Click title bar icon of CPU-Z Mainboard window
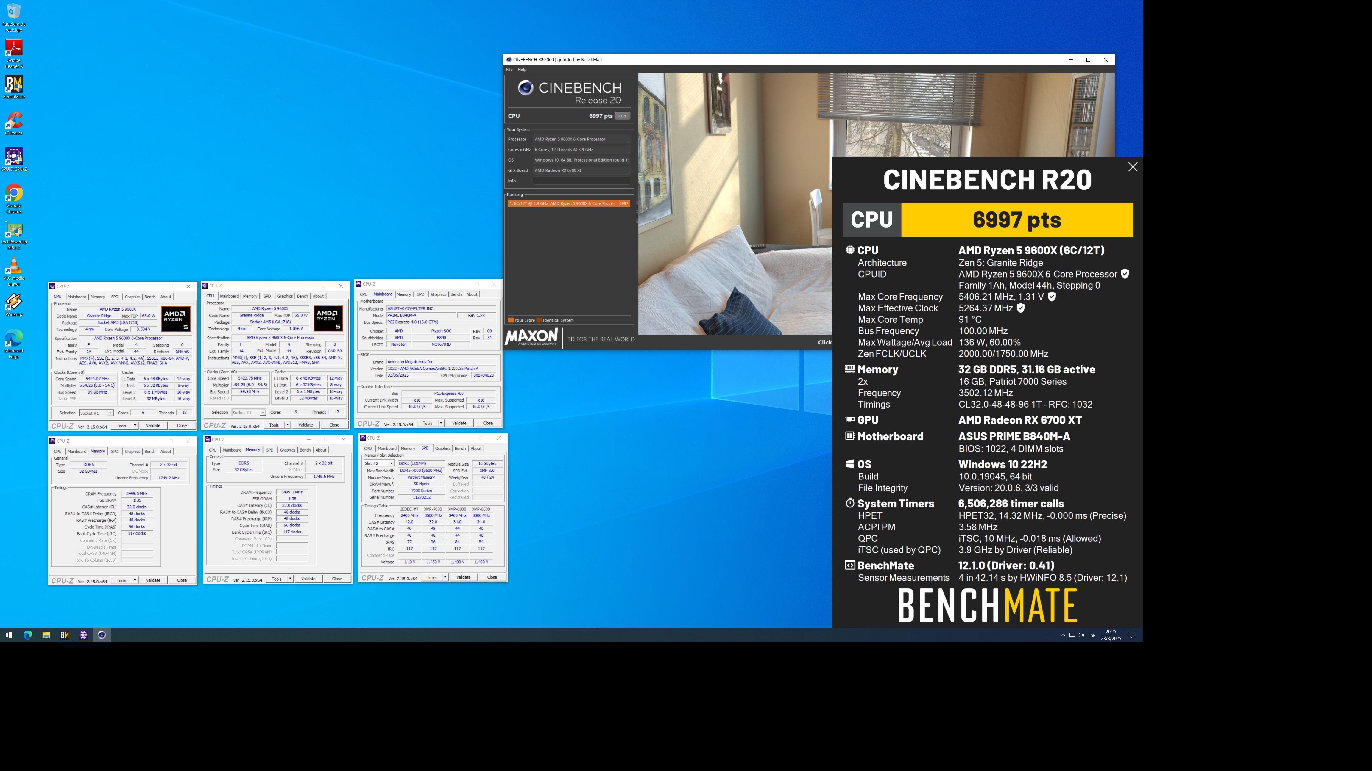This screenshot has height=771, width=1372. coord(358,283)
